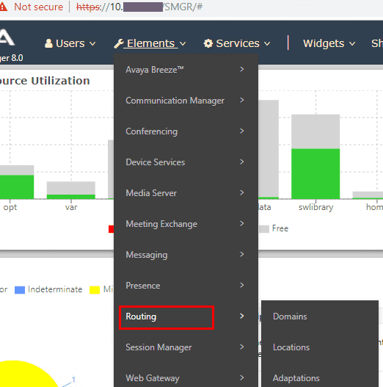
Task: Click the Users person icon
Action: [x=48, y=43]
